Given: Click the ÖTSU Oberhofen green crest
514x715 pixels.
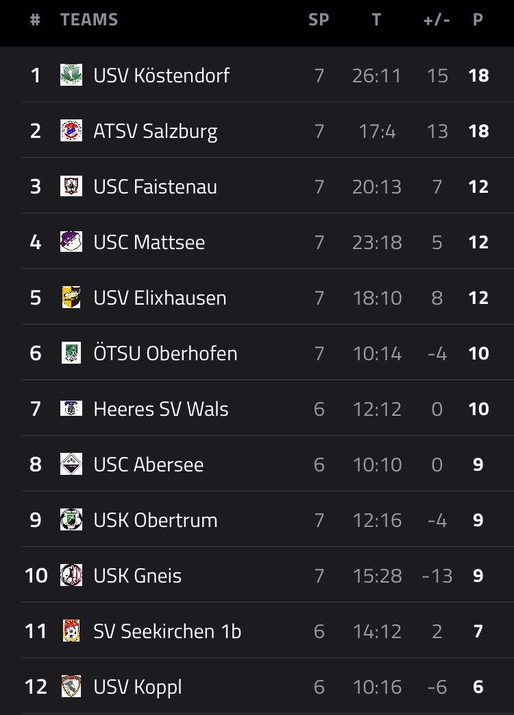Looking at the screenshot, I should click(71, 353).
